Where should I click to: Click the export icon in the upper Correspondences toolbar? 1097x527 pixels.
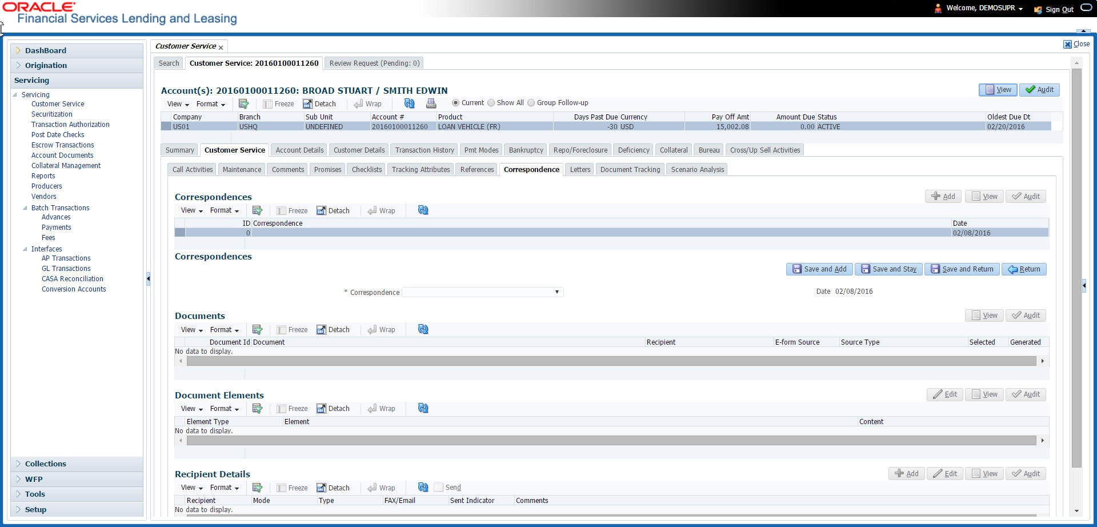click(258, 210)
